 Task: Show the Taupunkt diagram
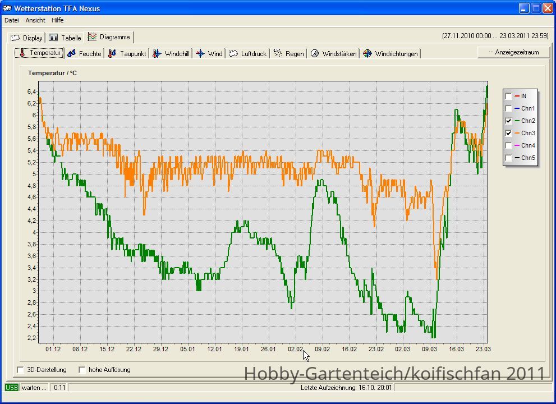click(x=127, y=53)
